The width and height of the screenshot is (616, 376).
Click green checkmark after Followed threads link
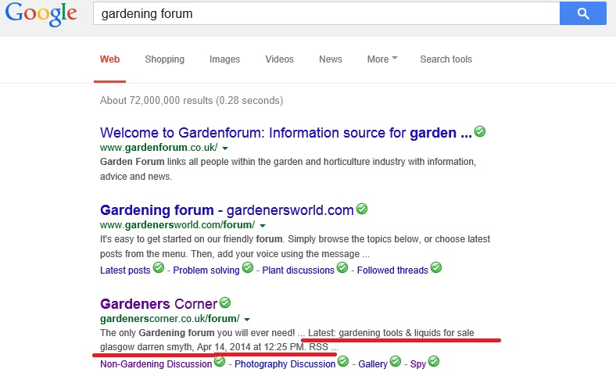tap(436, 268)
